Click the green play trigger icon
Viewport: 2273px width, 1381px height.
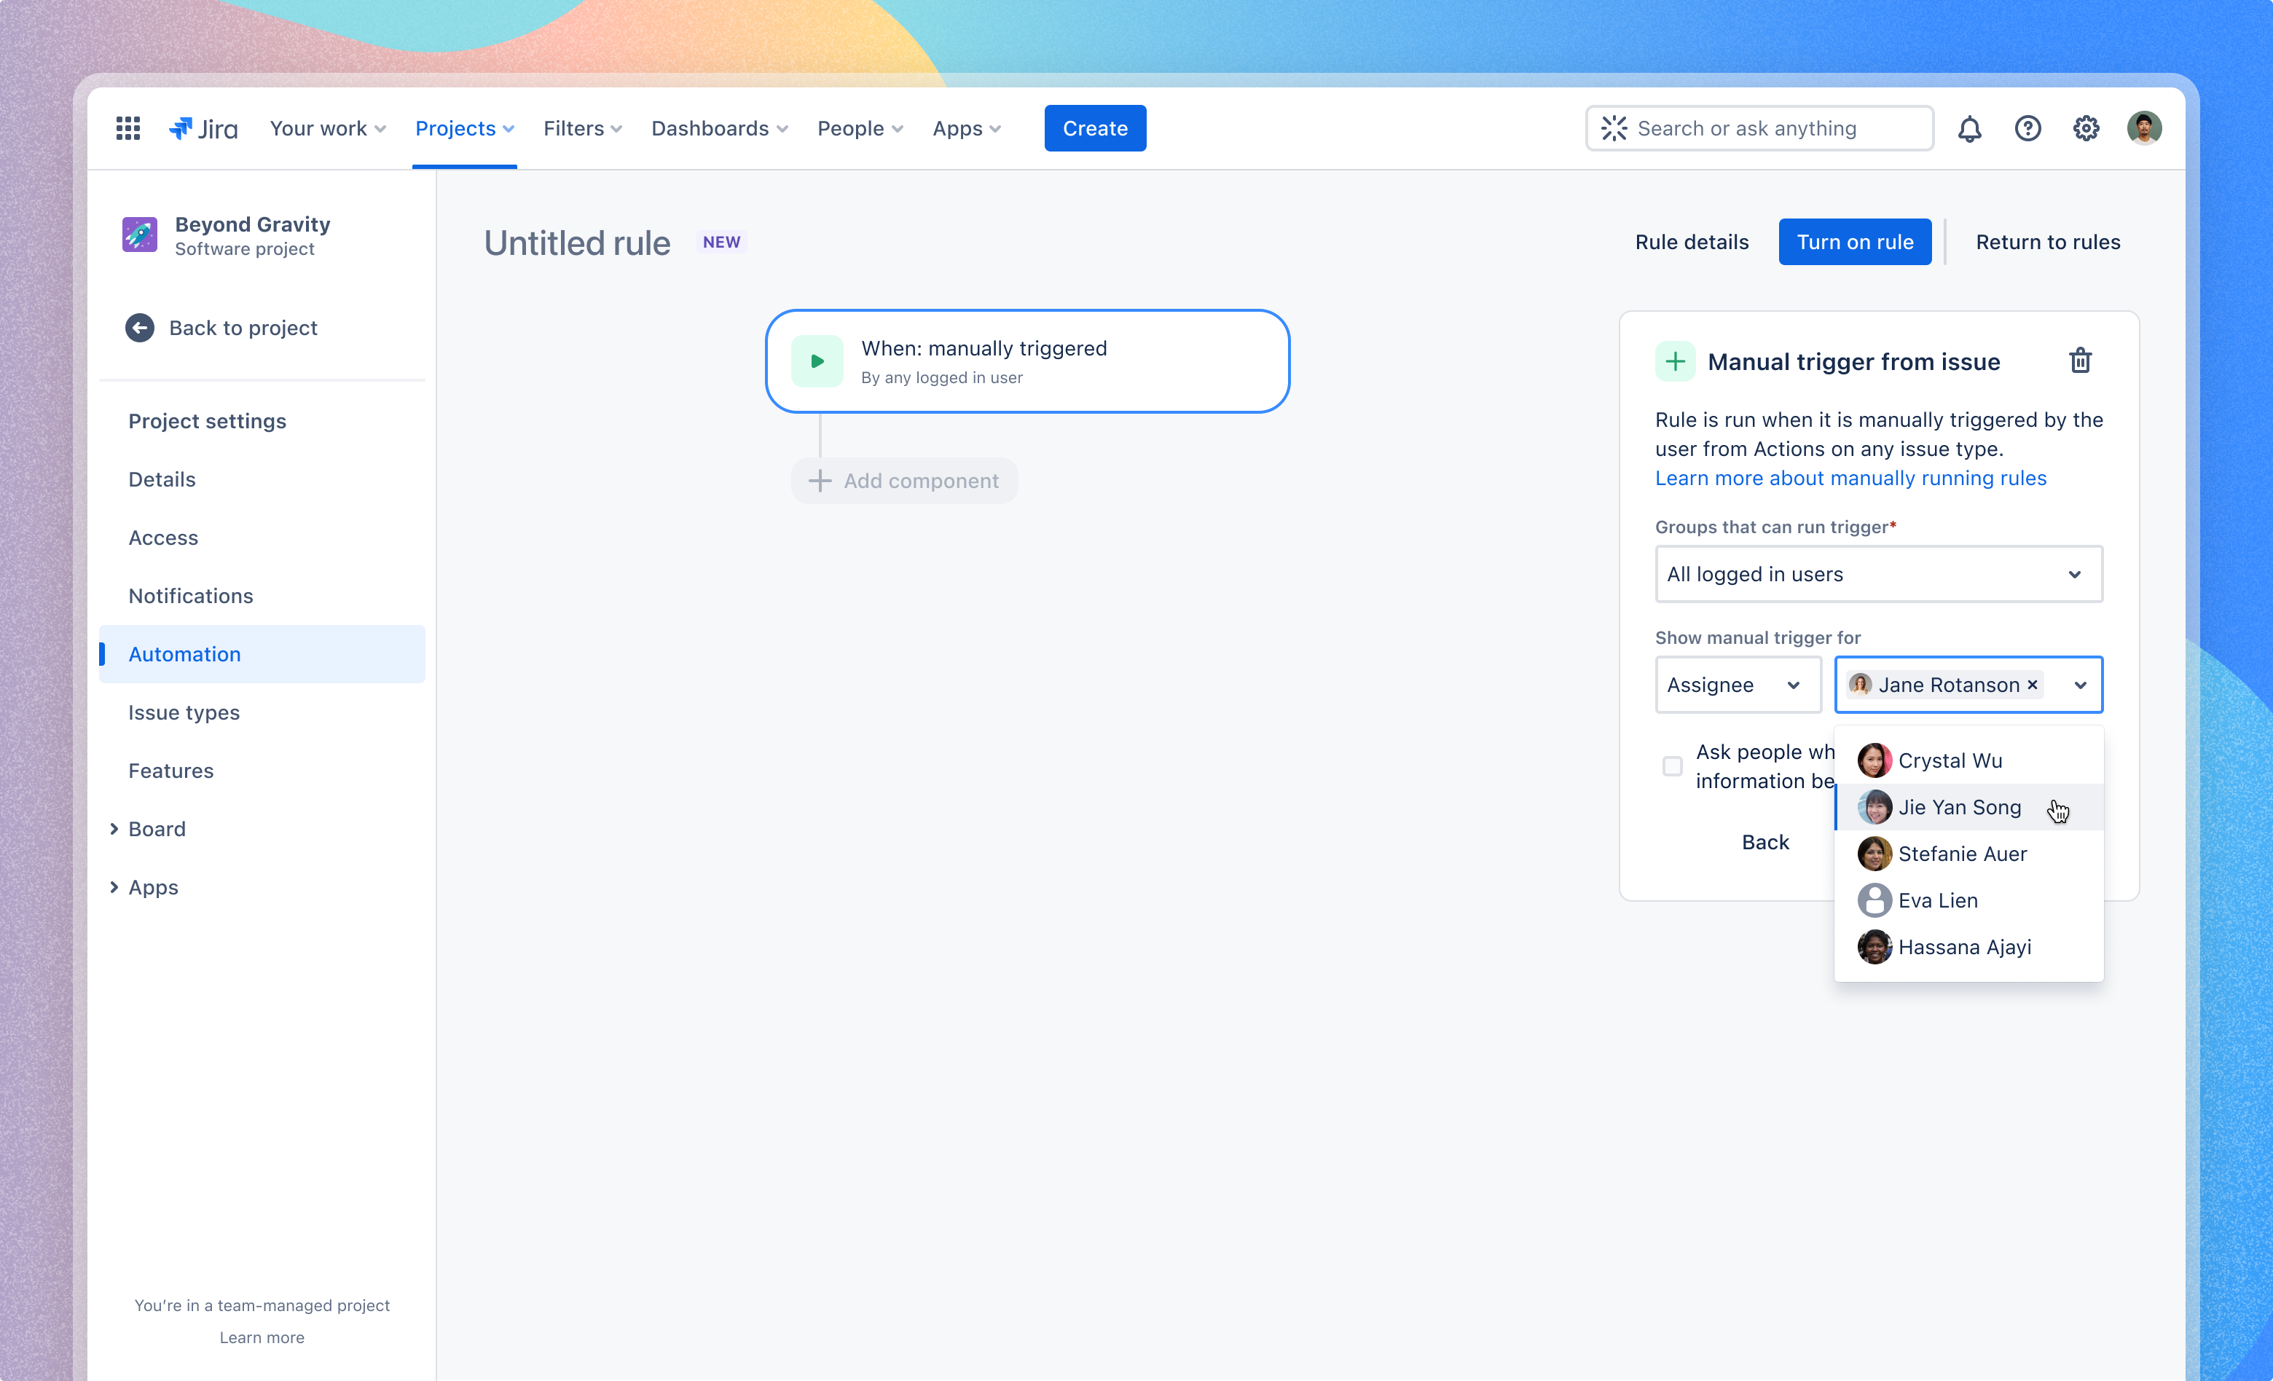point(817,361)
